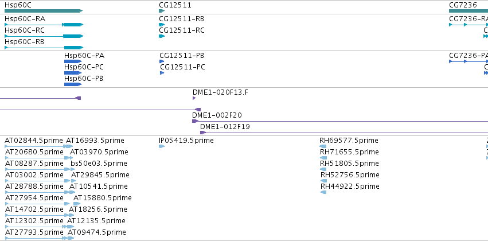Click the DME1-020F13.F feature
The image size is (488, 241).
[x=194, y=98]
